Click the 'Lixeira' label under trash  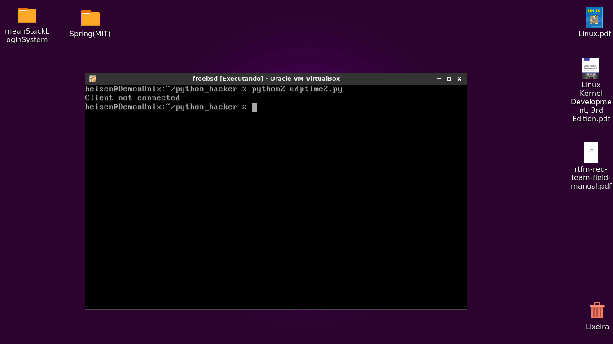(597, 327)
